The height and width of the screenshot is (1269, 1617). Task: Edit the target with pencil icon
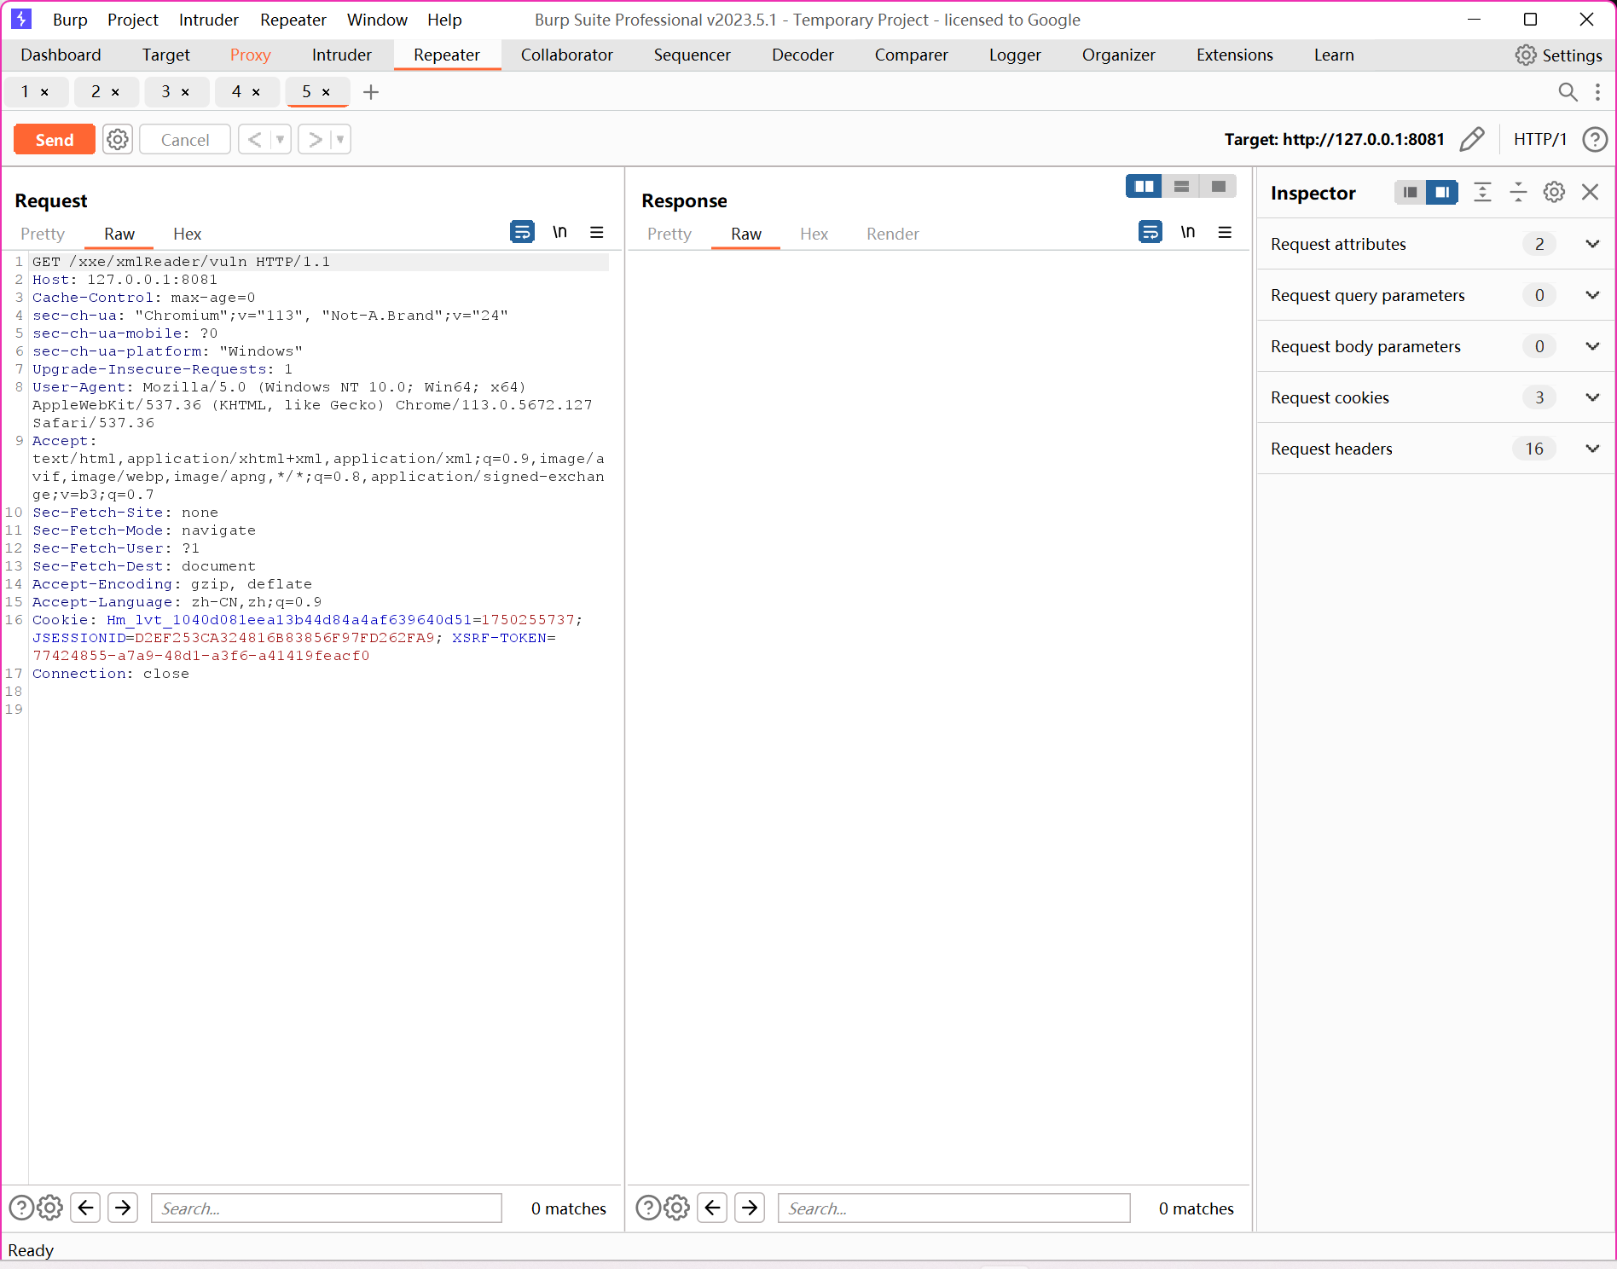(1472, 139)
